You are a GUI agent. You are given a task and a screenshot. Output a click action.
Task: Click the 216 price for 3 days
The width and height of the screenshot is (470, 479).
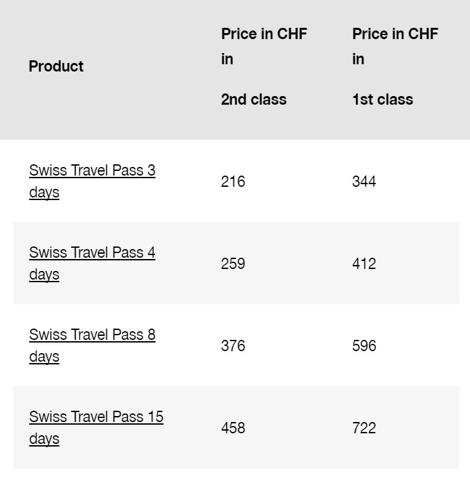click(233, 182)
